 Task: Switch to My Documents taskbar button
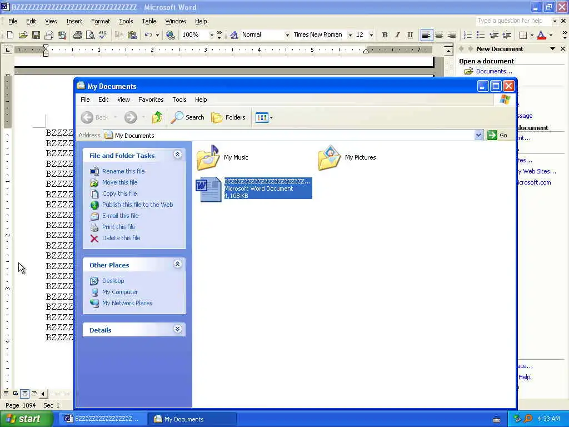pos(193,419)
